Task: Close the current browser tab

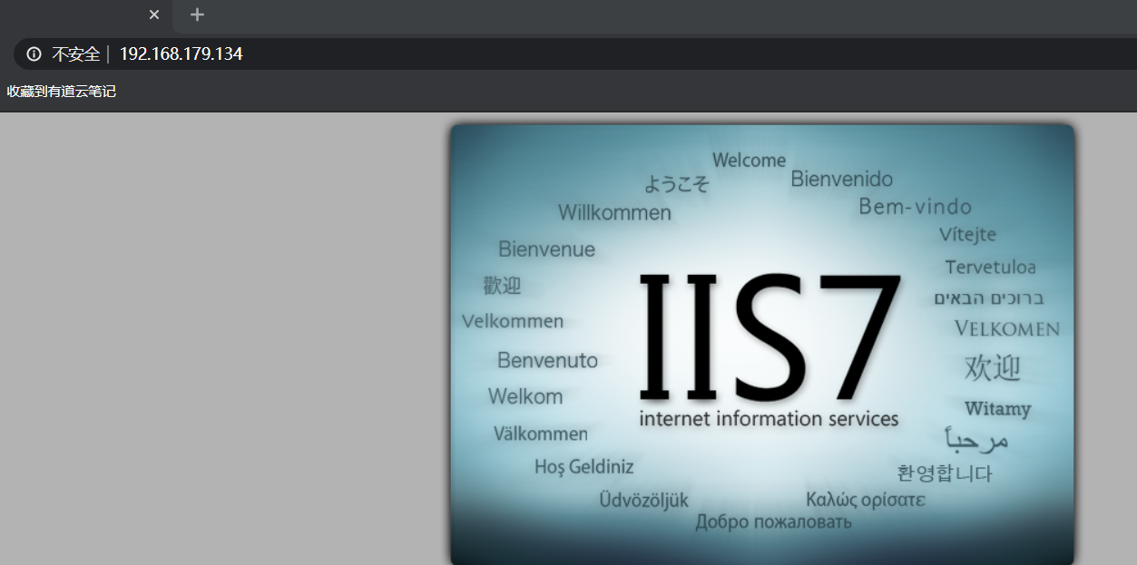Action: [x=154, y=15]
